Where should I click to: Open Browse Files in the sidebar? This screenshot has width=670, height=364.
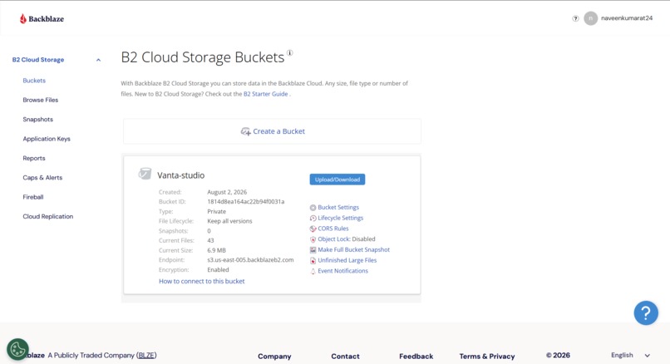click(41, 100)
